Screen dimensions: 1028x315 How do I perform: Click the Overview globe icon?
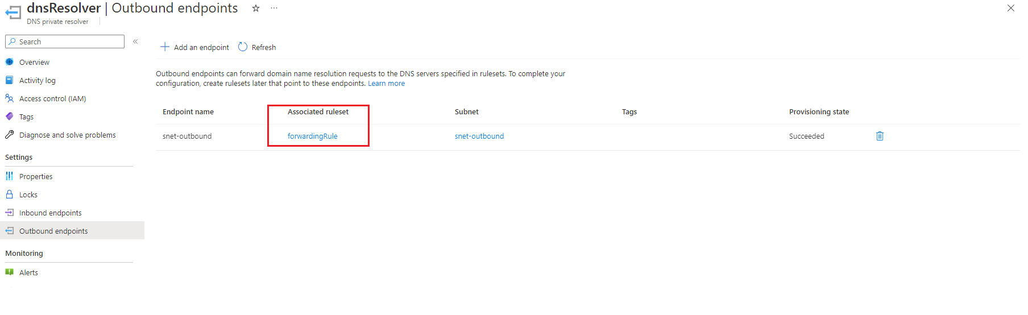point(9,62)
